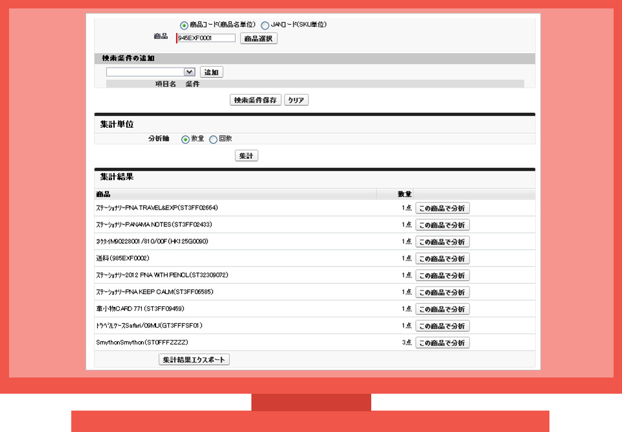
Task: Click the クリア button
Action: (x=296, y=100)
